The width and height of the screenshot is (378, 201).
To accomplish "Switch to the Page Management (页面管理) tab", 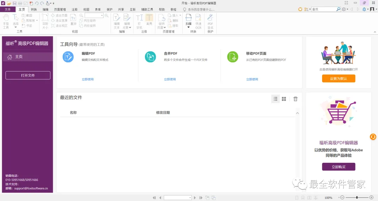I will click(x=60, y=9).
